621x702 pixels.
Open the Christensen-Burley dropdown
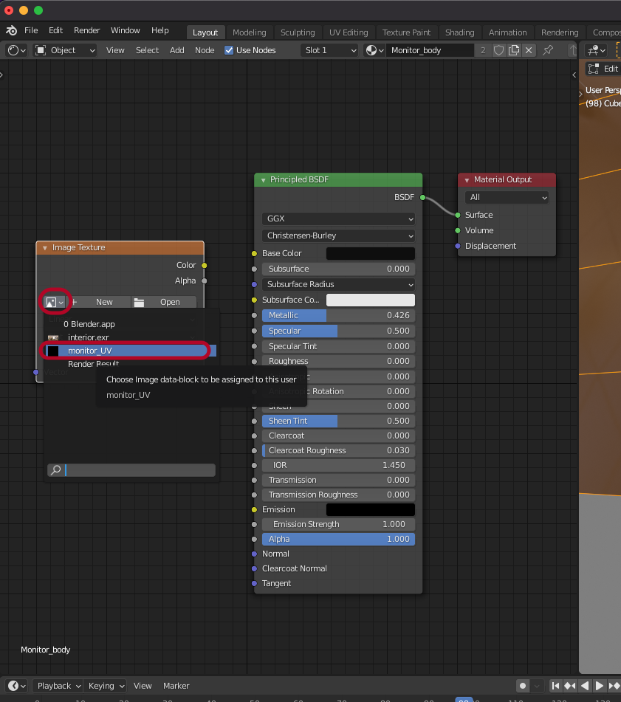(x=338, y=236)
